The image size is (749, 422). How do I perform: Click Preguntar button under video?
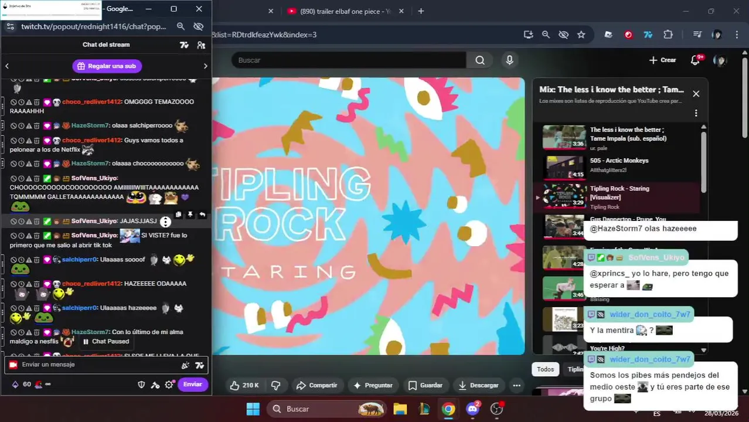tap(373, 386)
